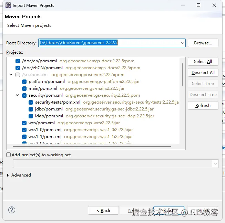The width and height of the screenshot is (225, 223).
Task: Collapse the security/pom.xml tree node
Action: click(x=18, y=95)
